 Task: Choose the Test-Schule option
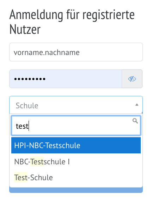[76, 177]
